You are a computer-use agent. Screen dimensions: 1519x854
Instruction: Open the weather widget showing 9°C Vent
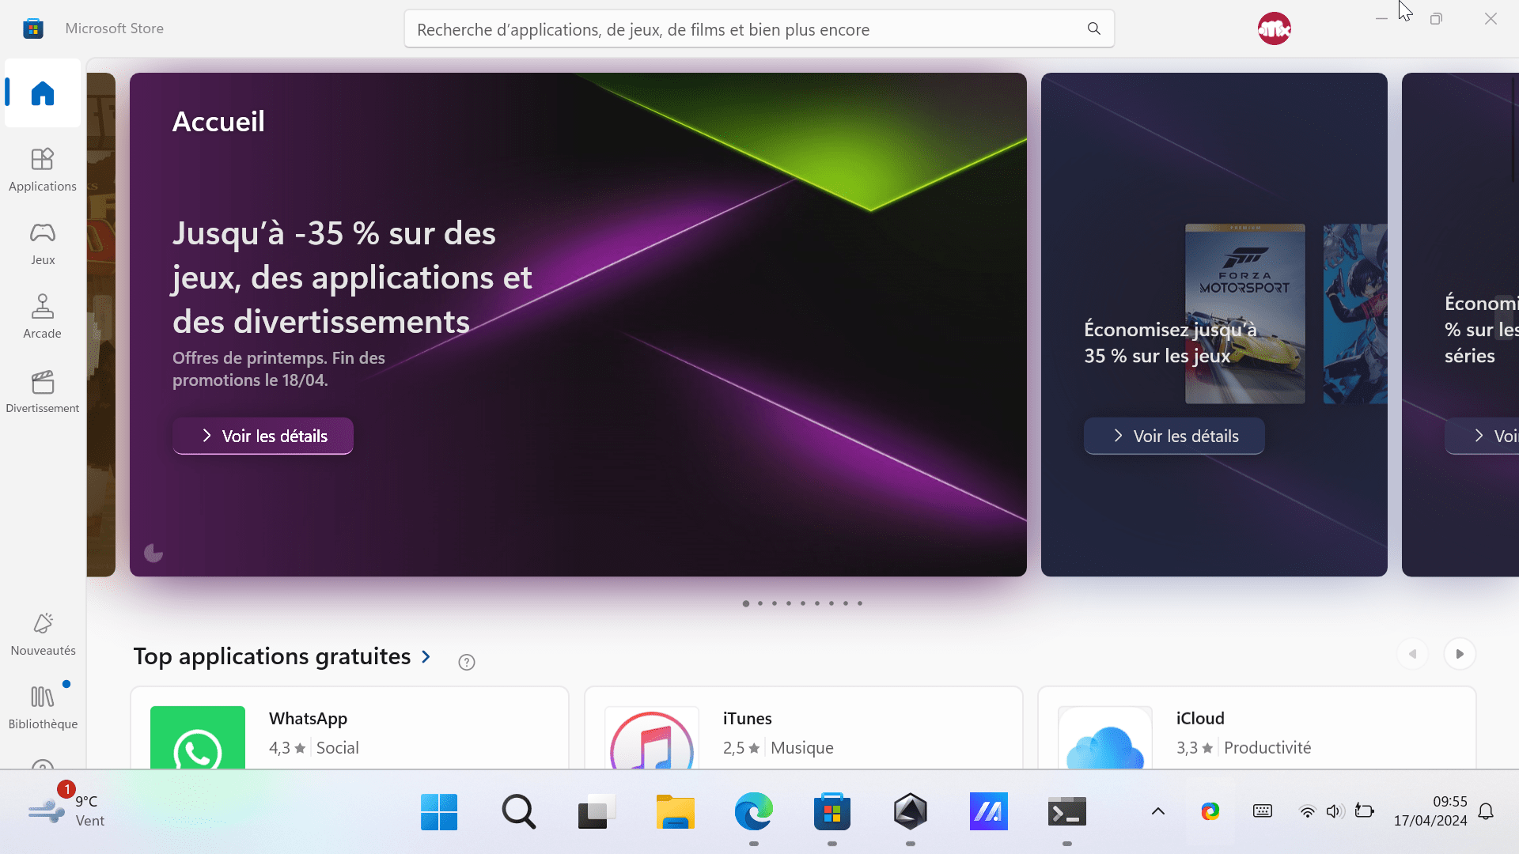pos(66,811)
